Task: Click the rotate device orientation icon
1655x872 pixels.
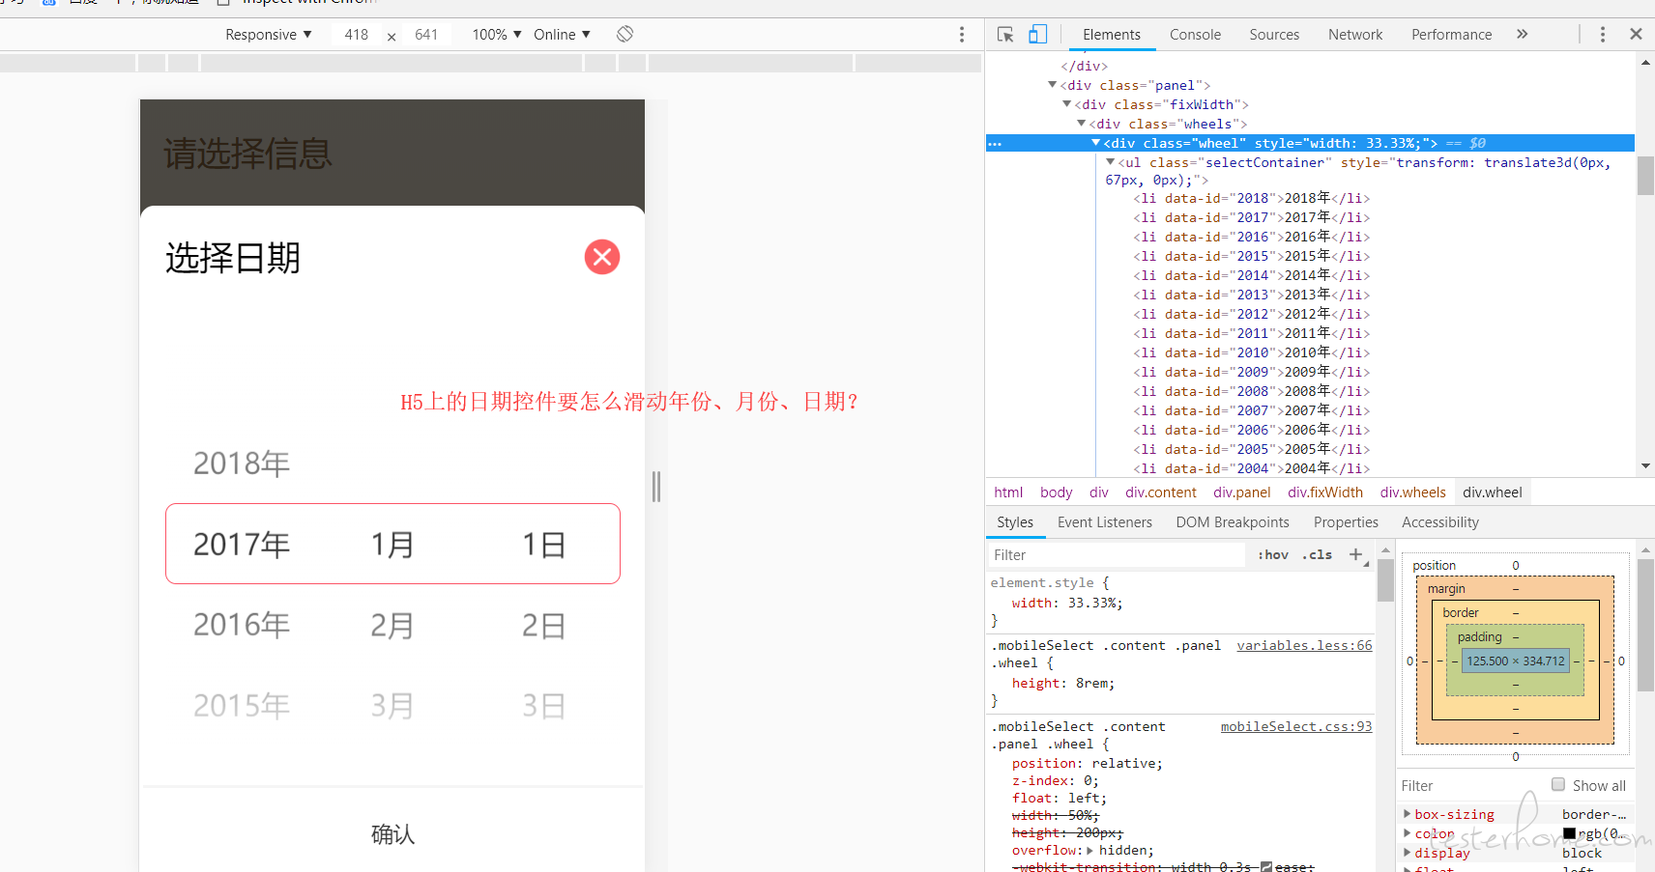Action: pyautogui.click(x=625, y=34)
